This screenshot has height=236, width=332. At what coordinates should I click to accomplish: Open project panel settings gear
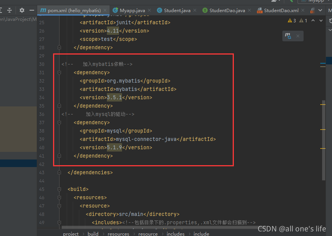pyautogui.click(x=22, y=10)
